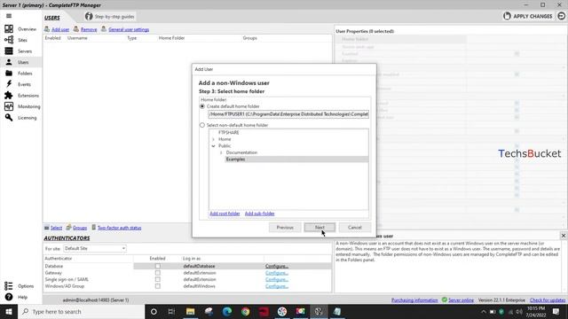Click the Next button
The height and width of the screenshot is (319, 568).
[x=319, y=228]
